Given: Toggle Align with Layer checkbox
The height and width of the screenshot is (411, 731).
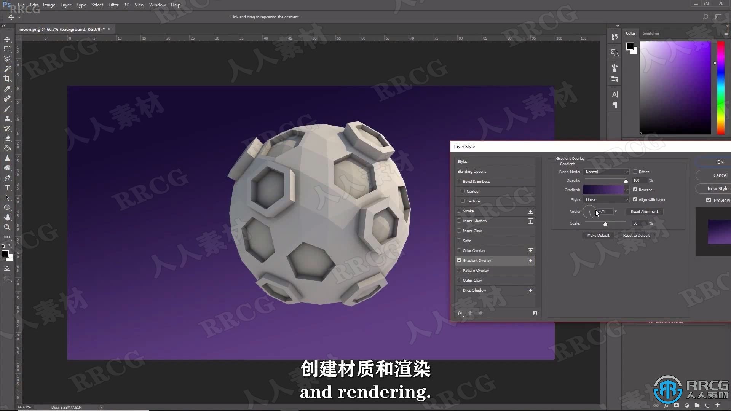Looking at the screenshot, I should pos(635,199).
